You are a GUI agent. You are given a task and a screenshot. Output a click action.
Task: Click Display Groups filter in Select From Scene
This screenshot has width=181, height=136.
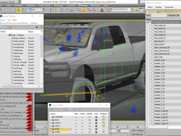pos(169,11)
